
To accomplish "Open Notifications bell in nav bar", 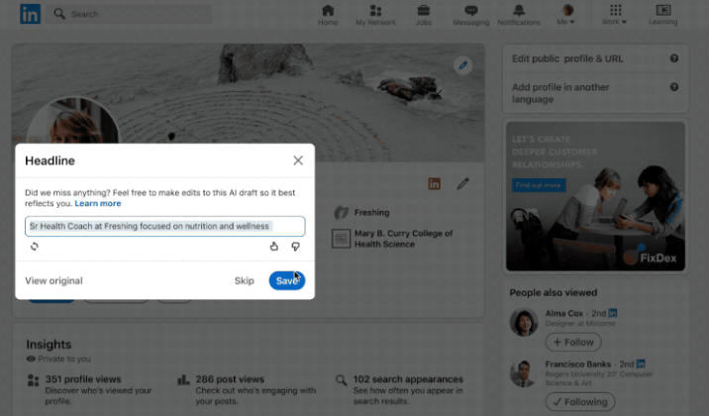I will click(519, 15).
